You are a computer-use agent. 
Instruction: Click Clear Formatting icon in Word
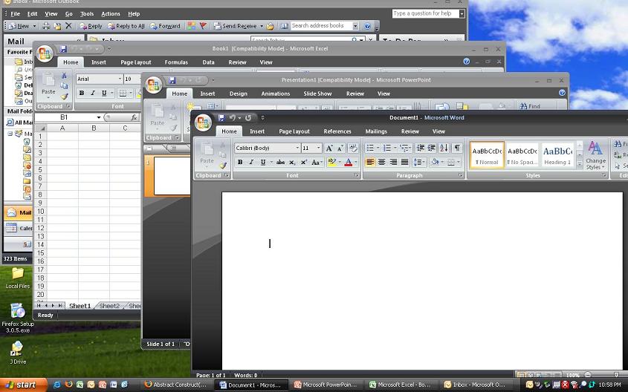(353, 148)
